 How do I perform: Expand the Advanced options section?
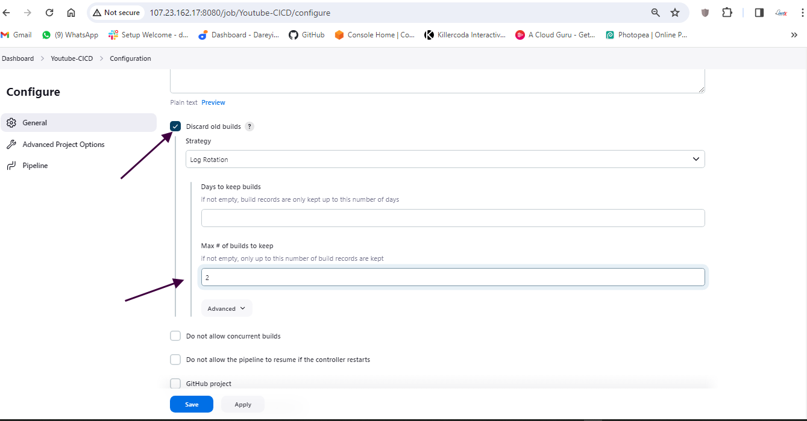pos(227,308)
